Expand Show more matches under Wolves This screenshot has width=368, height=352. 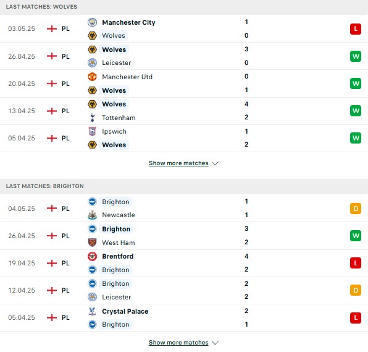point(178,163)
